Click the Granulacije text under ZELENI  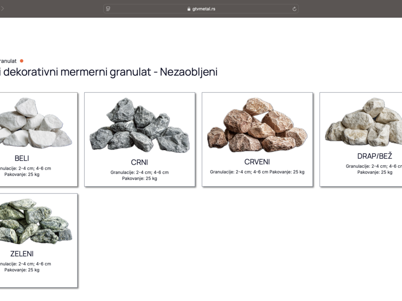coord(25,264)
